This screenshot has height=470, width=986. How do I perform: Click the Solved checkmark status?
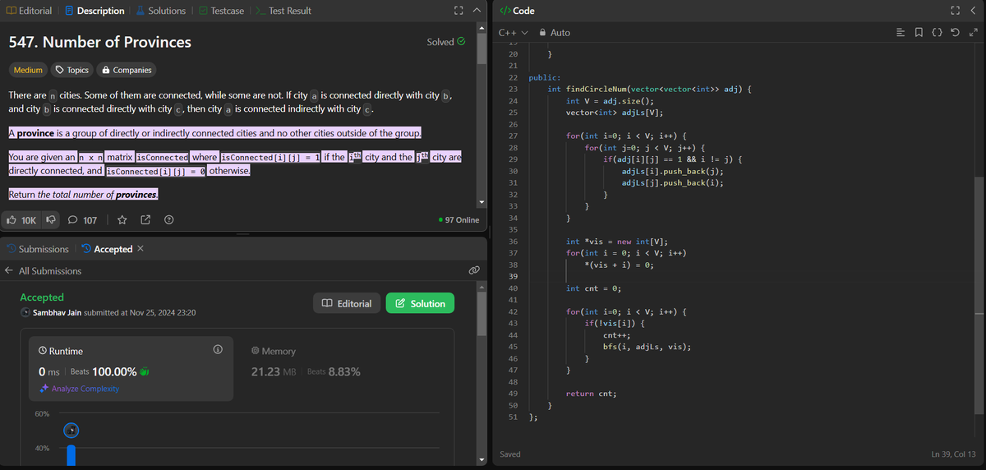coord(446,41)
